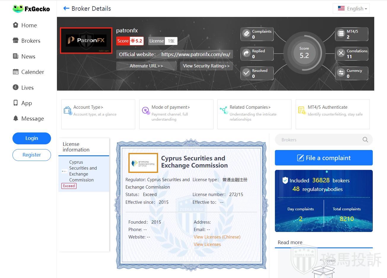Click the magnifier icon in Brokers search

pos(365,140)
